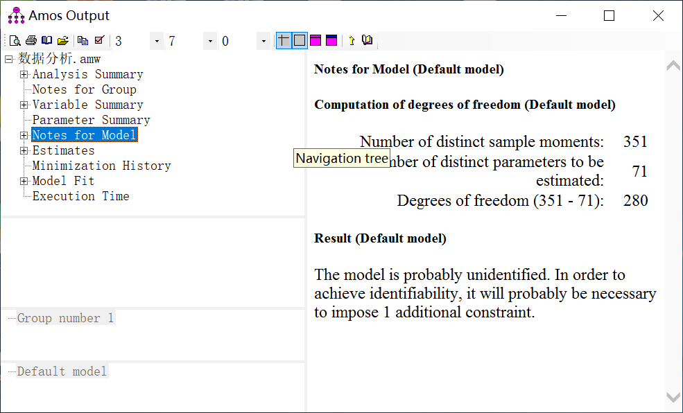Select Analysis Summary in the tree
Image resolution: width=683 pixels, height=413 pixels.
pos(87,74)
